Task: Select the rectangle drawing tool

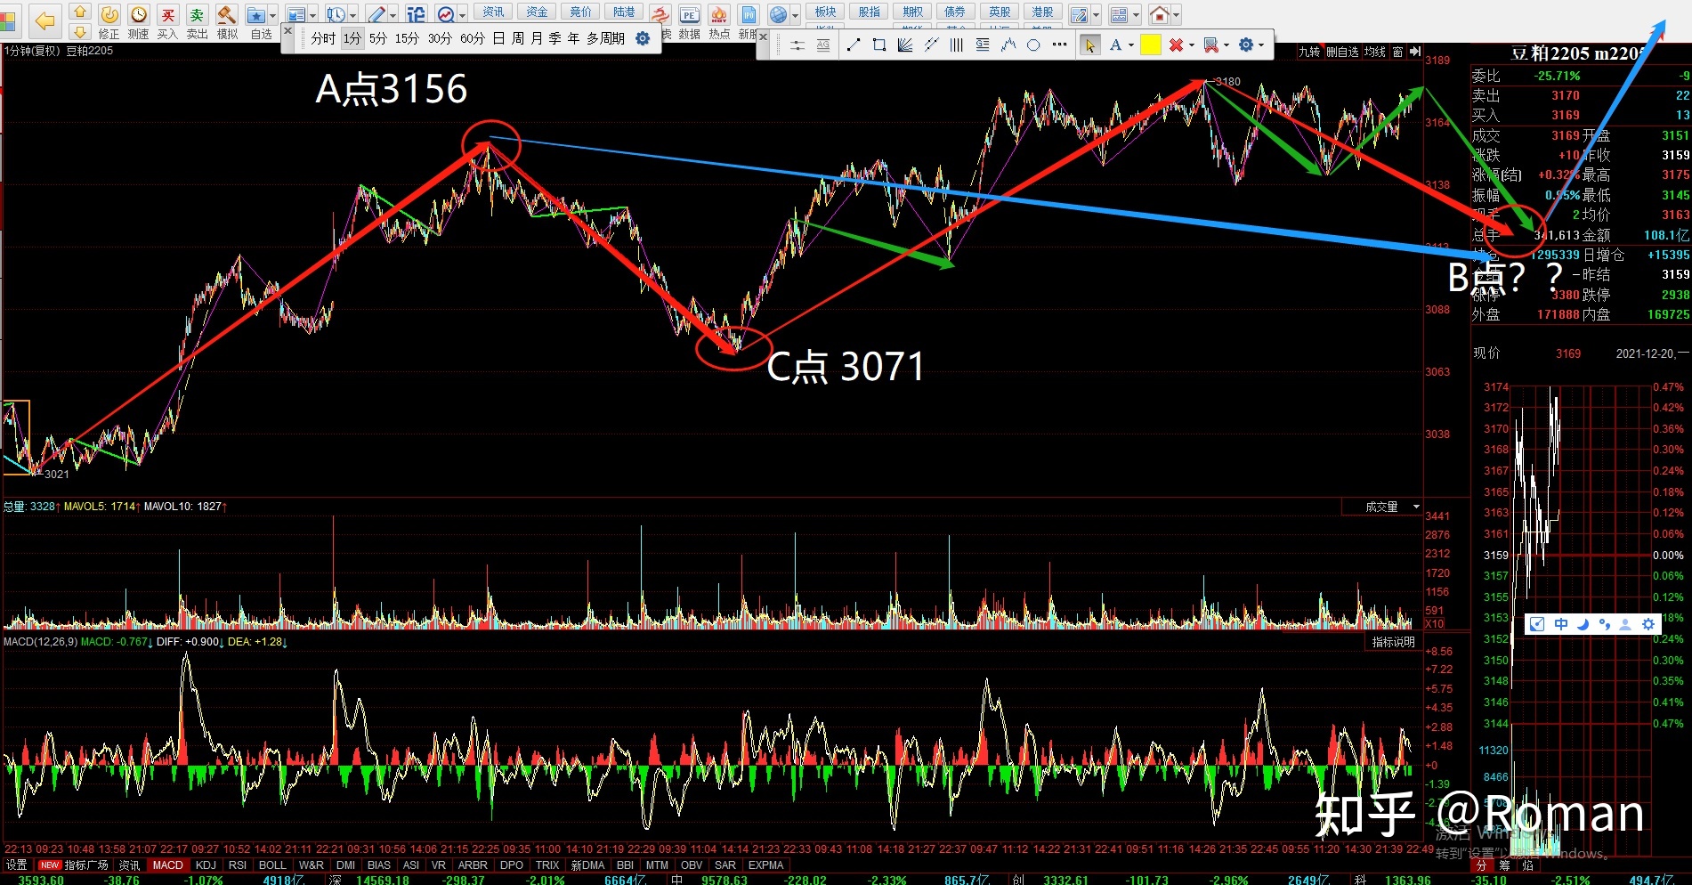Action: [x=879, y=45]
